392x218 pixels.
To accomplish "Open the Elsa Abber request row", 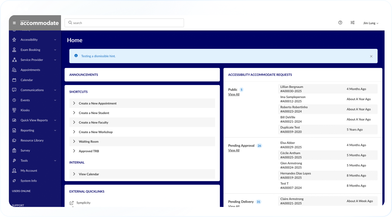I will [328, 145].
